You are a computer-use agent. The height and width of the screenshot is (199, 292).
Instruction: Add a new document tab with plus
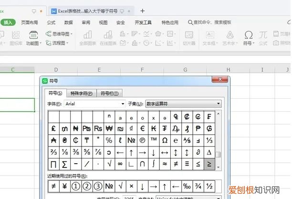[143, 11]
